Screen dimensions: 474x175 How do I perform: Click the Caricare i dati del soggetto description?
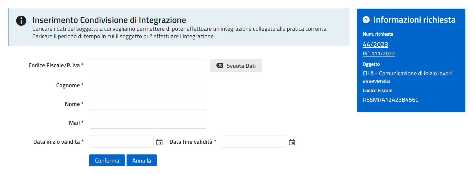(x=180, y=29)
